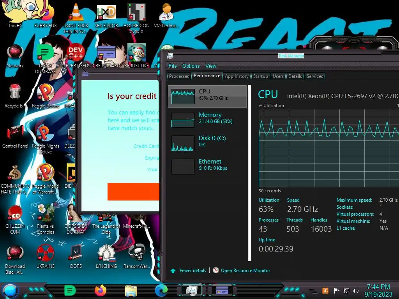Open the VMOTechnic desktop icon
This screenshot has height=299, width=399.
point(167,15)
